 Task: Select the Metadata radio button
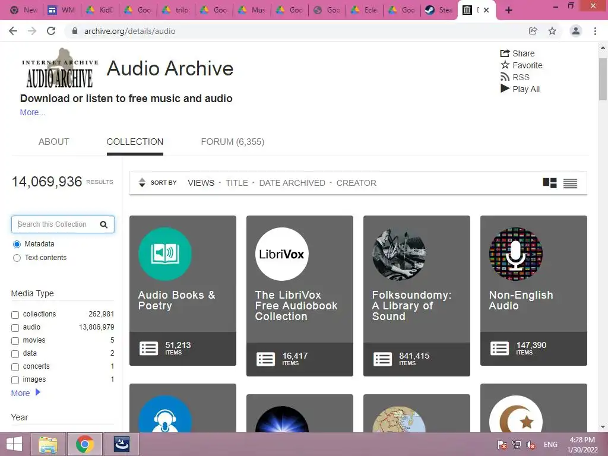coord(17,244)
